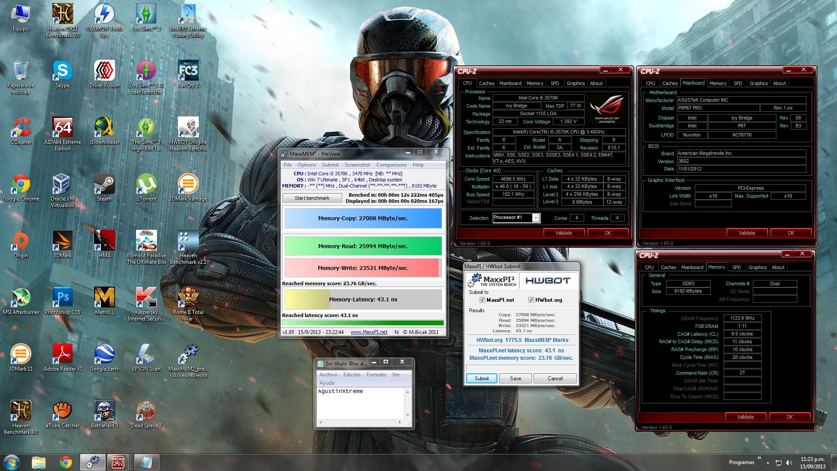
Task: Launch Driver Fusion shortcut
Action: click(x=105, y=75)
